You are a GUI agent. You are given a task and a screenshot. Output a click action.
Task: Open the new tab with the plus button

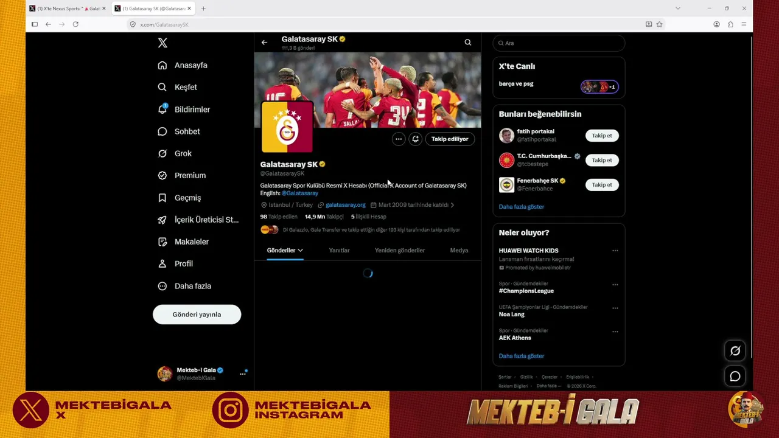tap(203, 9)
